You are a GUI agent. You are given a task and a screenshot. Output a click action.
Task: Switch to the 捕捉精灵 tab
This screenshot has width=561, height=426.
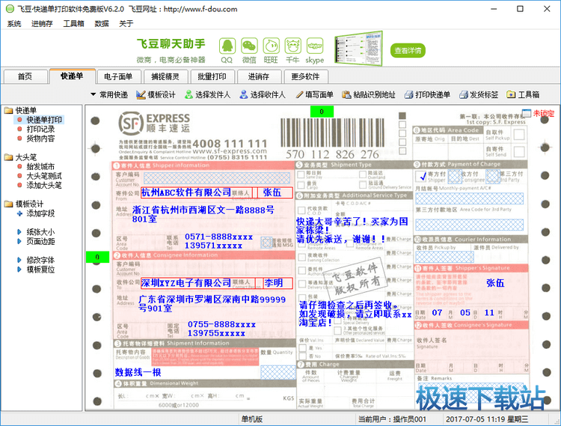(165, 76)
